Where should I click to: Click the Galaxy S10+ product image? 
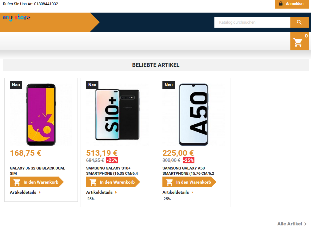pyautogui.click(x=117, y=115)
